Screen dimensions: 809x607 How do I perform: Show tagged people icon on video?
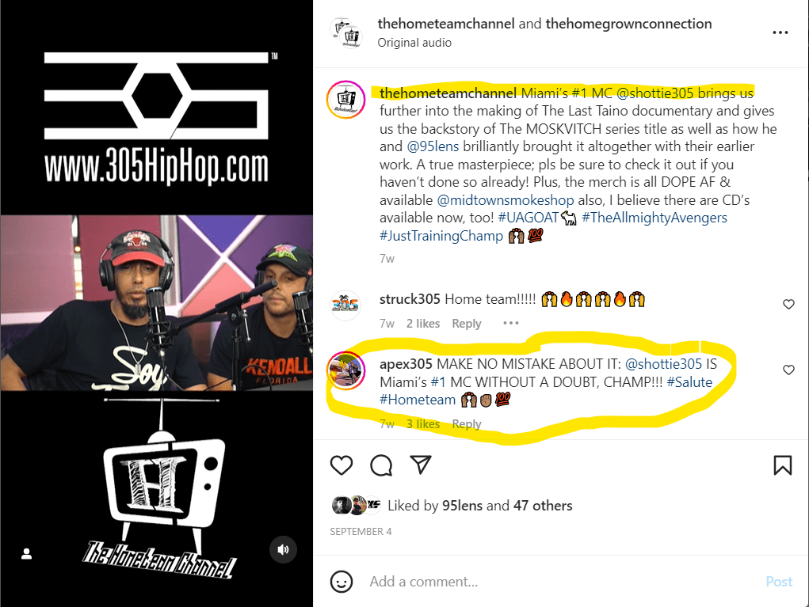(x=27, y=553)
